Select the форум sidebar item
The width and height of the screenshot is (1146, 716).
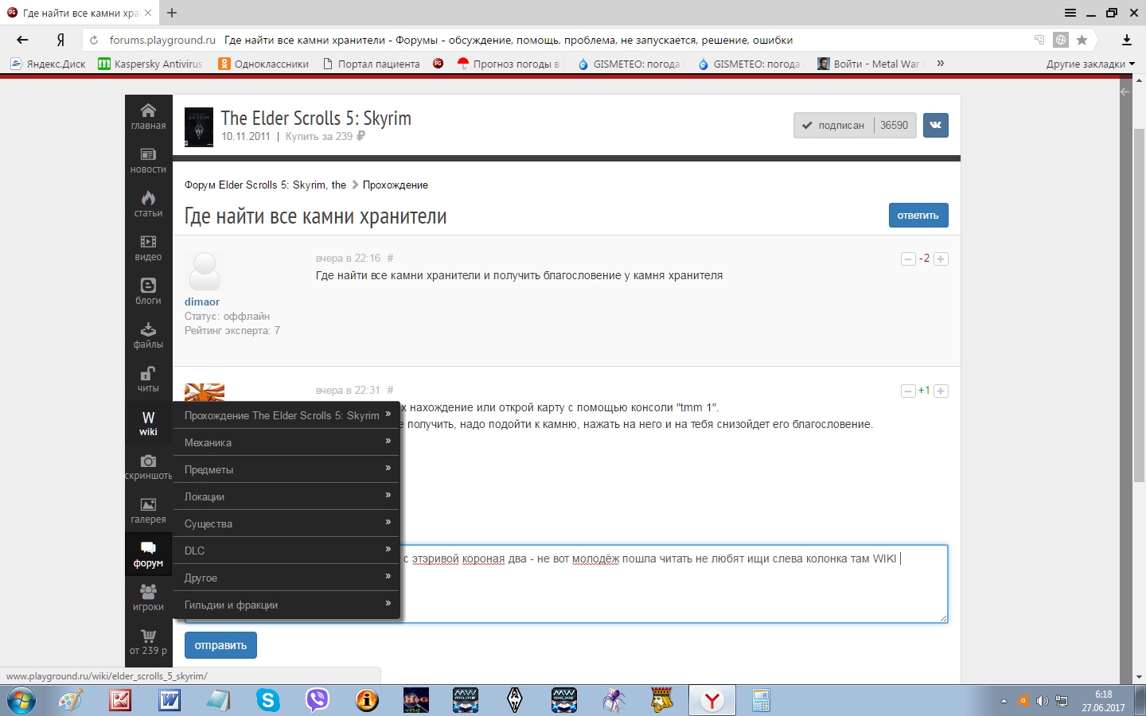(148, 554)
